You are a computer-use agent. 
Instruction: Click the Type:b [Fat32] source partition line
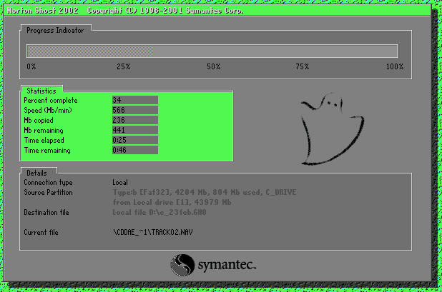[x=205, y=193]
